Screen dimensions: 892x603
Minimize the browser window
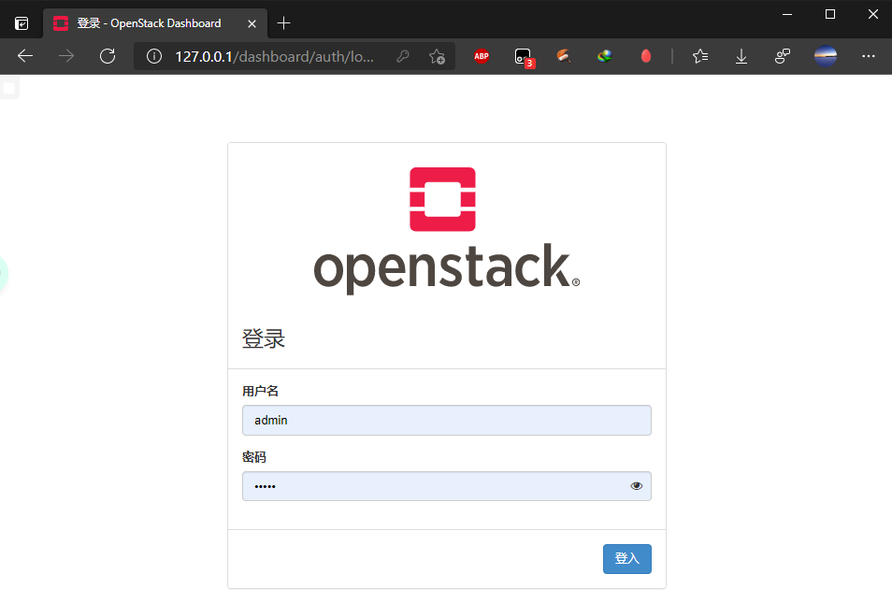[787, 14]
